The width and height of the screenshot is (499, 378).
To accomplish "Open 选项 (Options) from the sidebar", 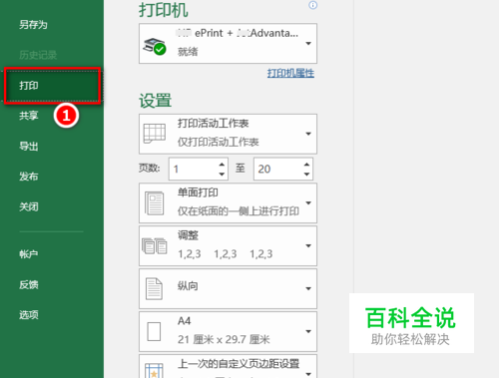I will click(29, 315).
